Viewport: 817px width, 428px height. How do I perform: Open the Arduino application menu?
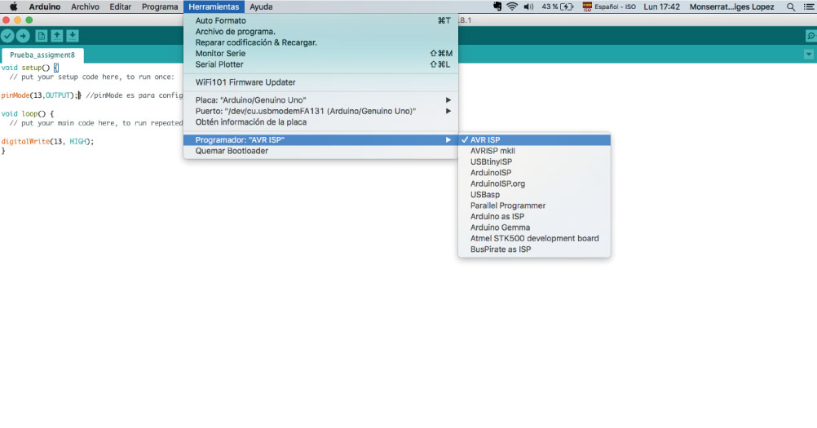[x=44, y=7]
